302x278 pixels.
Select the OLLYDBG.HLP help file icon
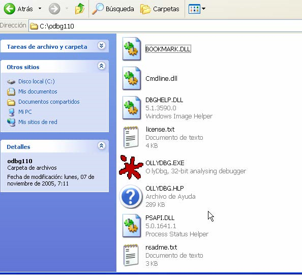[x=131, y=196]
